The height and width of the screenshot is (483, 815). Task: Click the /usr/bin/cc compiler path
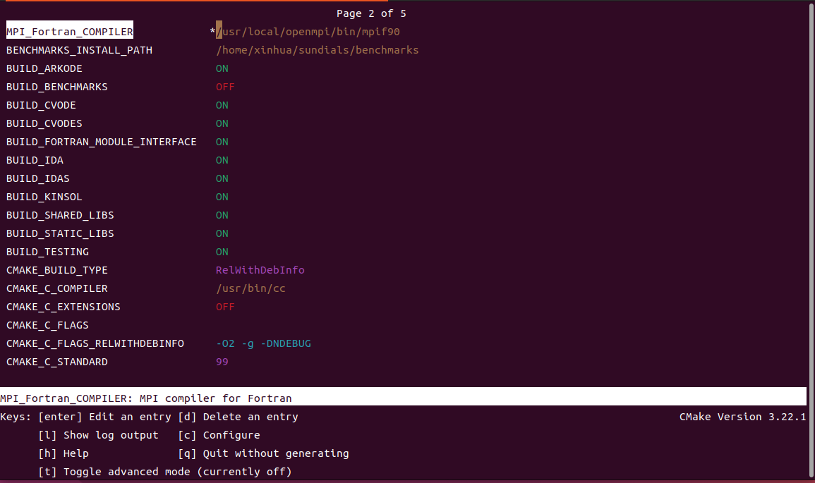pyautogui.click(x=250, y=289)
